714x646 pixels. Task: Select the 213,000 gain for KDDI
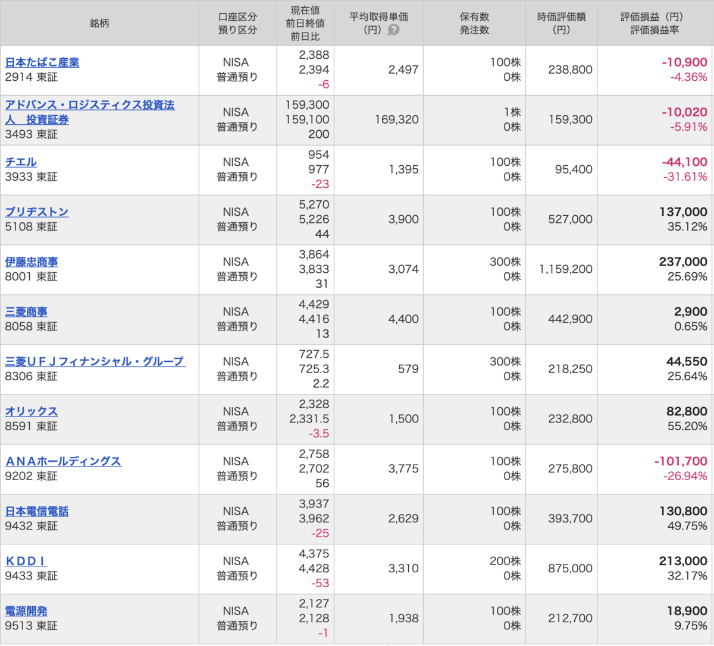click(x=683, y=562)
